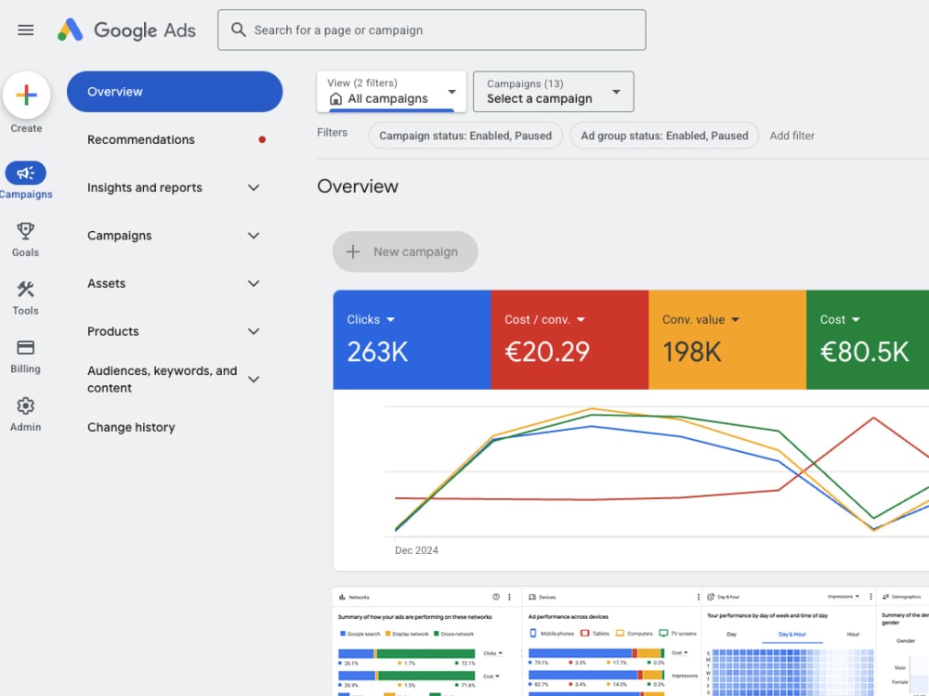This screenshot has height=696, width=929.
Task: Click the search for a page or campaign field
Action: [432, 30]
